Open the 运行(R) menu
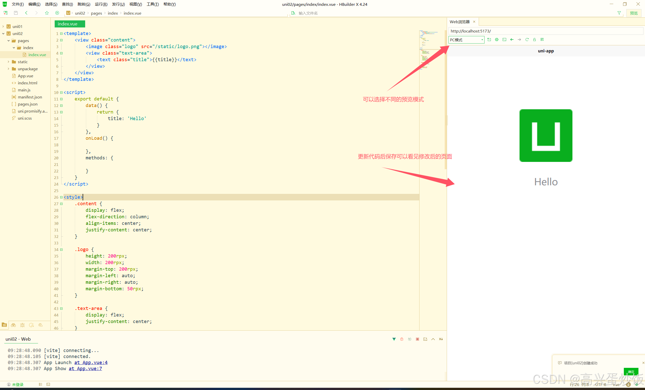The image size is (645, 390). [x=101, y=4]
